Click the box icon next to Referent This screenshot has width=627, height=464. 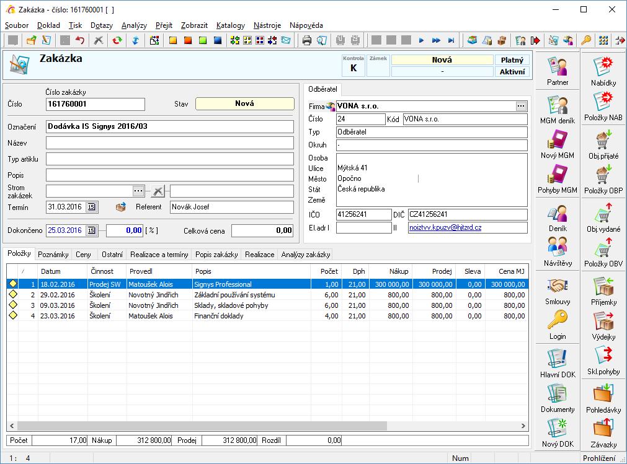coord(121,207)
